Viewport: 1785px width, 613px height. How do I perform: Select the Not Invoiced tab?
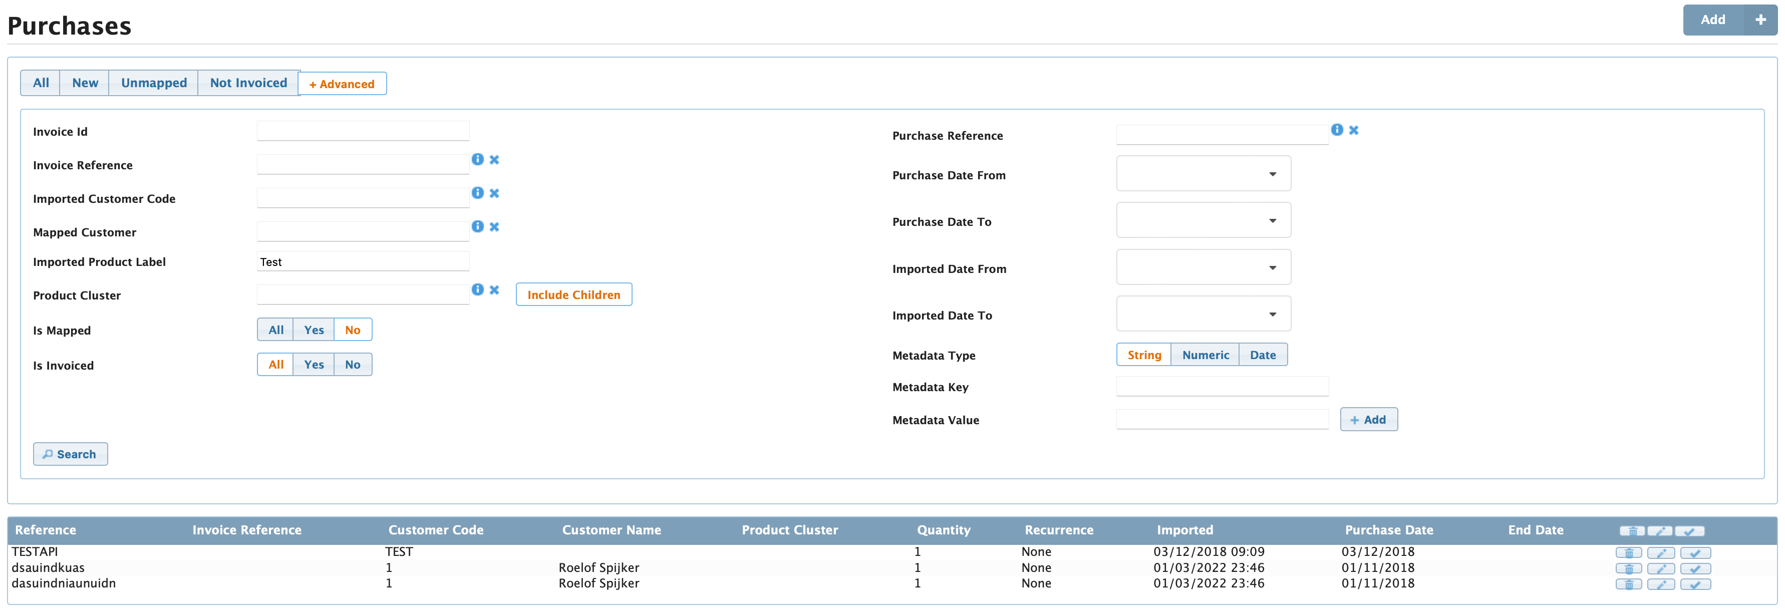(x=248, y=83)
